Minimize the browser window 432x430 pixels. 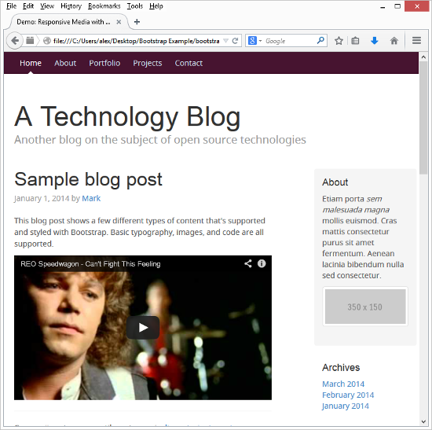383,6
